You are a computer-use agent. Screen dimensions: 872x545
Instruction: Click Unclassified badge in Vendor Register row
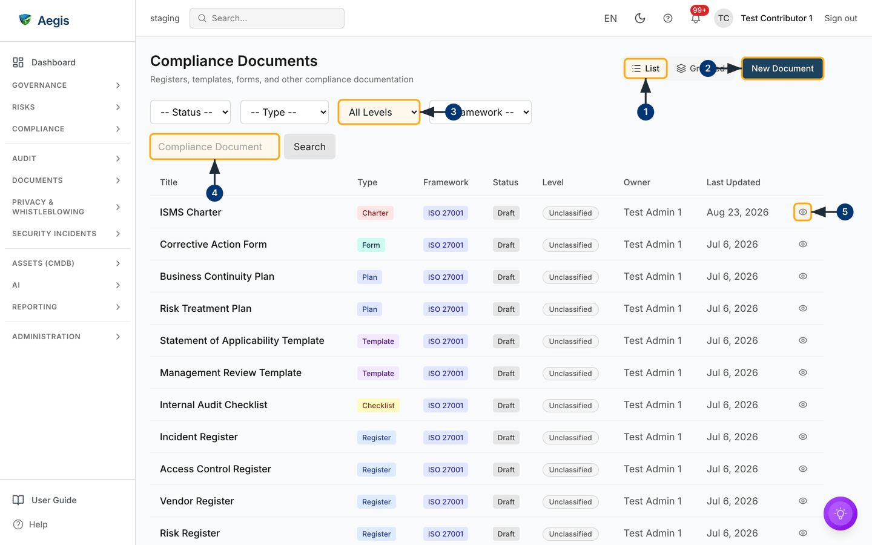pos(570,502)
